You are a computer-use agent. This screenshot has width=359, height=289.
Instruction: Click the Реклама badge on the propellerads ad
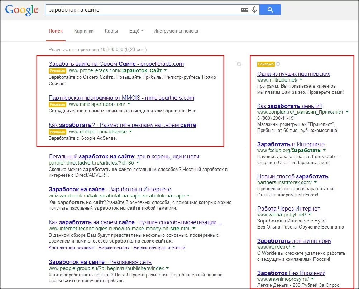pos(57,71)
